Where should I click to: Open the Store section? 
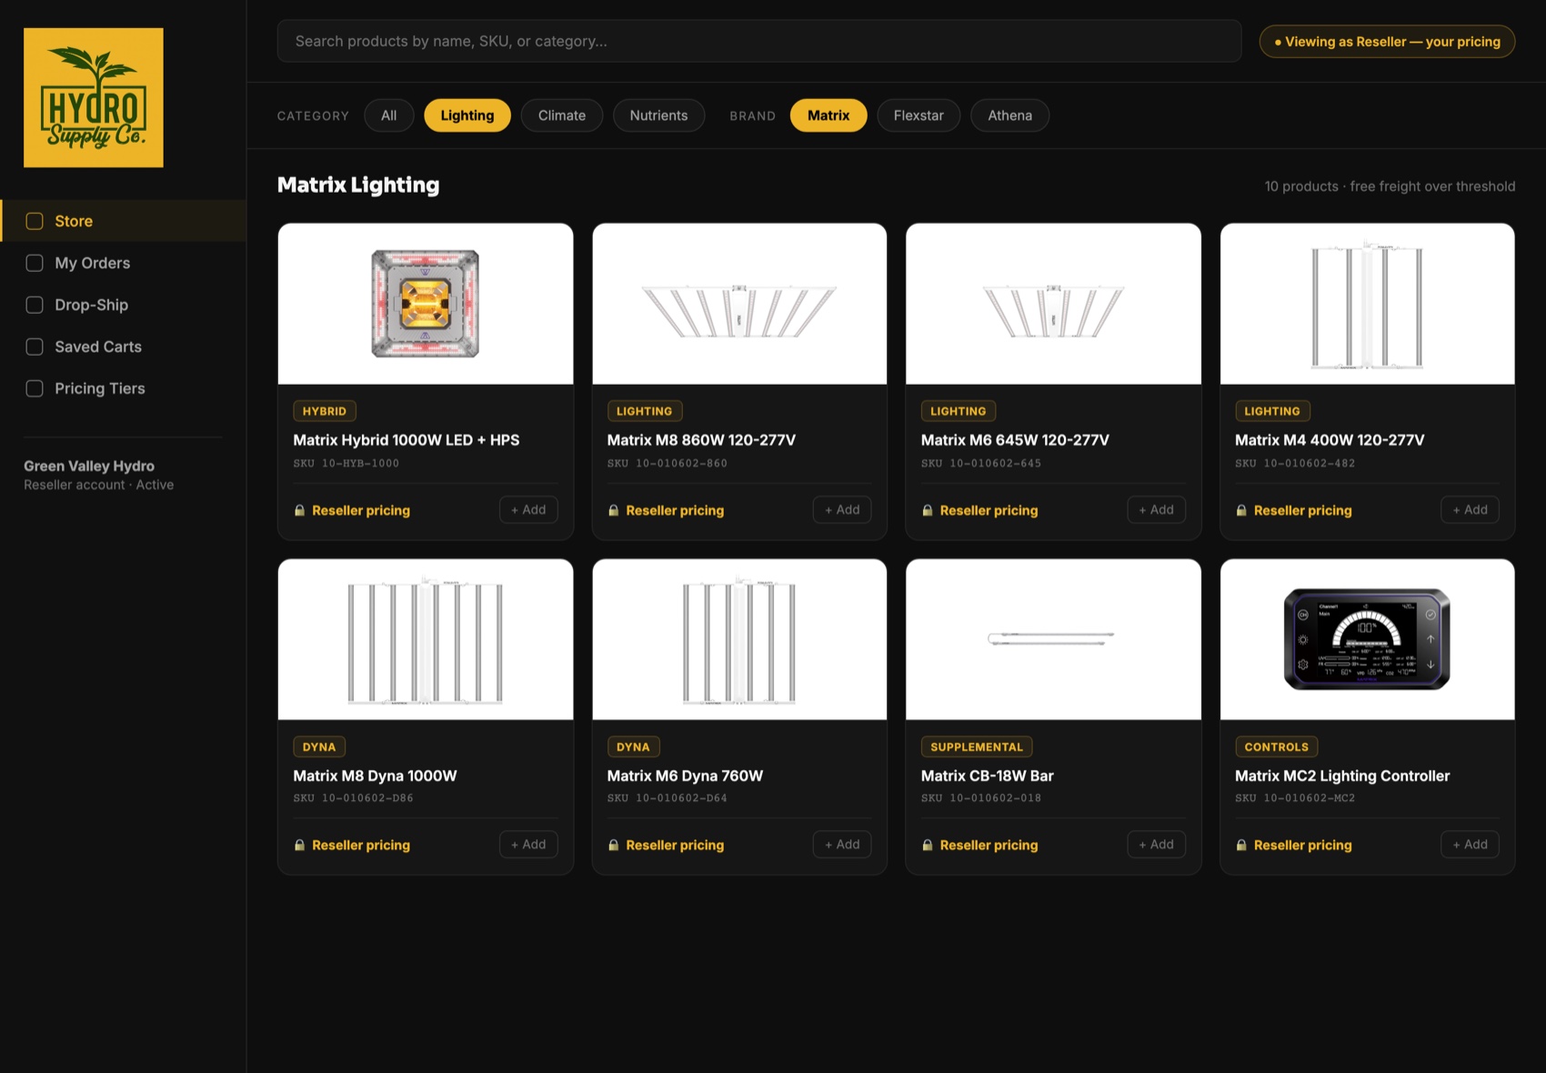pyautogui.click(x=124, y=221)
